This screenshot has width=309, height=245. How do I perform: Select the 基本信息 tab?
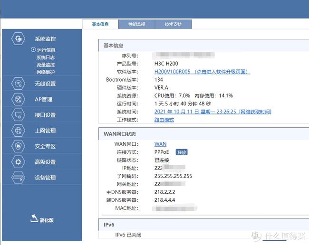point(100,24)
